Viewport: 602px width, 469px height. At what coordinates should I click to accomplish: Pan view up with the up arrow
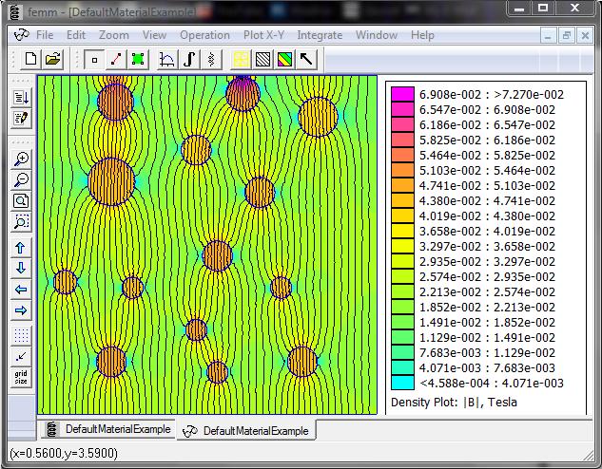[21, 248]
